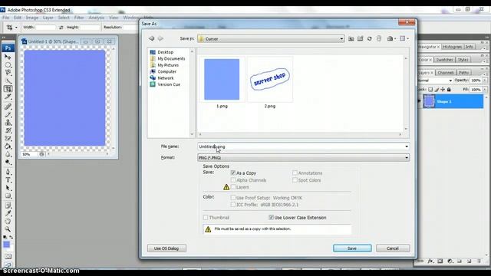Check the Alpha Channels checkbox
Viewport: 491px width, 276px height.
click(233, 180)
